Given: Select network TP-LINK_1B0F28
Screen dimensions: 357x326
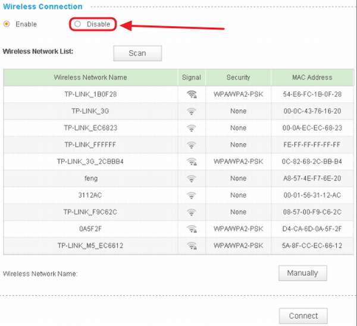Looking at the screenshot, I should tap(90, 94).
